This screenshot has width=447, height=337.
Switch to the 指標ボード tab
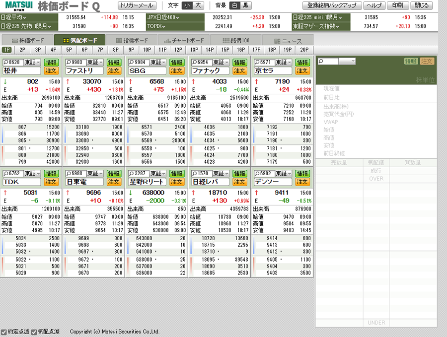coord(132,40)
